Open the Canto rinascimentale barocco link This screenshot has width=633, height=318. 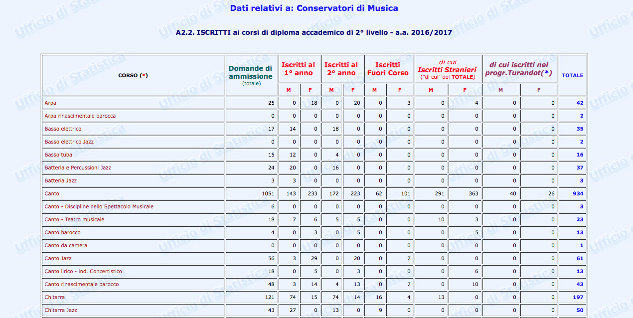click(x=81, y=285)
